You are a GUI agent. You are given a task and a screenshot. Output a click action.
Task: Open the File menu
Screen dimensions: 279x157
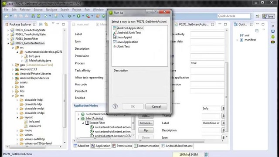click(6, 10)
